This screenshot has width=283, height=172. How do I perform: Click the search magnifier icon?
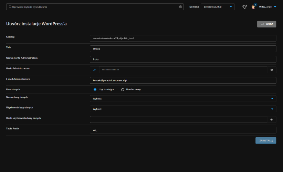pyautogui.click(x=10, y=7)
